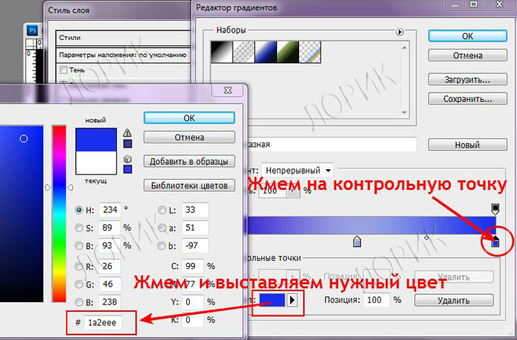The width and height of the screenshot is (517, 340).
Task: Click the H value field showing 234
Action: (110, 210)
